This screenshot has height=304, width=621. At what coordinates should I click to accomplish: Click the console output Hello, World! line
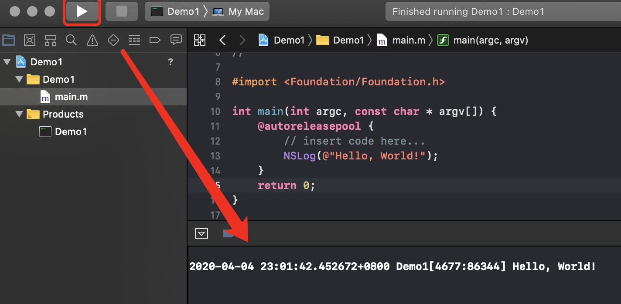click(x=392, y=267)
